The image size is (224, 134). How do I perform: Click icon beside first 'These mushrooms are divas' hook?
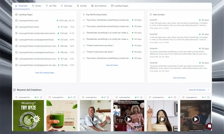coord(84,45)
